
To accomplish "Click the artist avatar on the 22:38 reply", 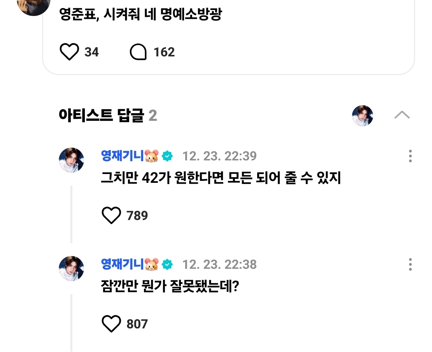I will pyautogui.click(x=72, y=268).
